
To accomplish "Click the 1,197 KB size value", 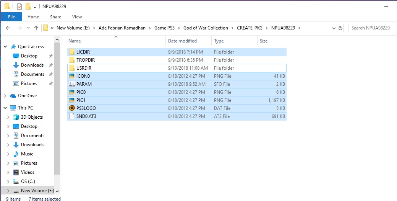I will pyautogui.click(x=277, y=100).
